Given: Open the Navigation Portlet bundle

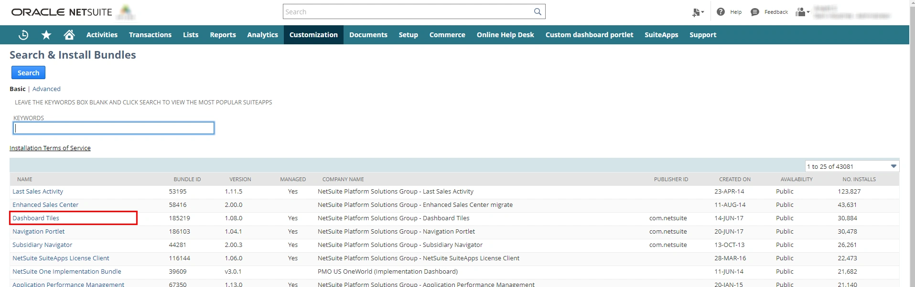Looking at the screenshot, I should [x=39, y=231].
